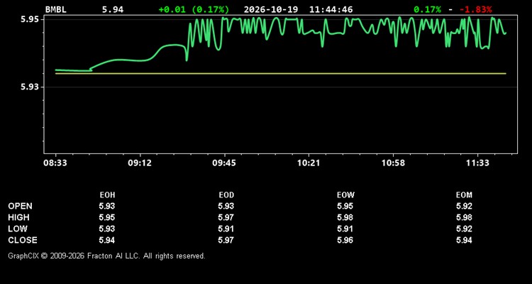This screenshot has width=532, height=284.
Task: Select the EOD low value 5.91
Action: (x=226, y=229)
